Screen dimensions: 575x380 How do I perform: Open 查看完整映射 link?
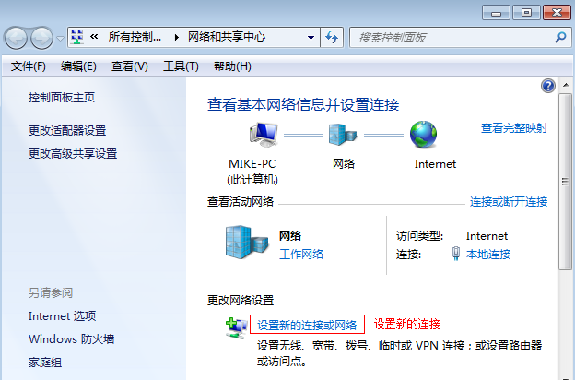click(x=514, y=128)
